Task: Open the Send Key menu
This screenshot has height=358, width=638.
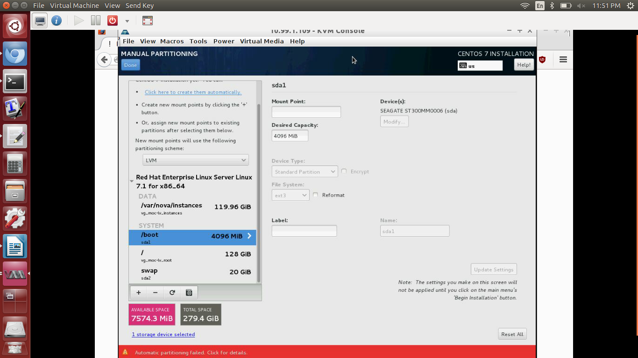Action: pyautogui.click(x=140, y=6)
